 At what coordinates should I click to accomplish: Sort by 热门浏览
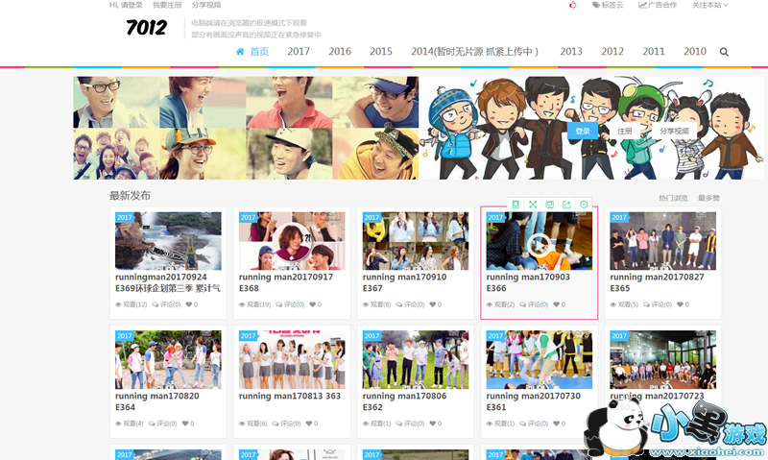(x=673, y=198)
